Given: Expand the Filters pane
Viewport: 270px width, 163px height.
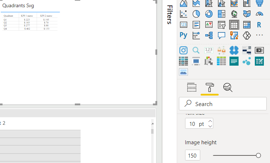Looking at the screenshot, I should point(170,15).
